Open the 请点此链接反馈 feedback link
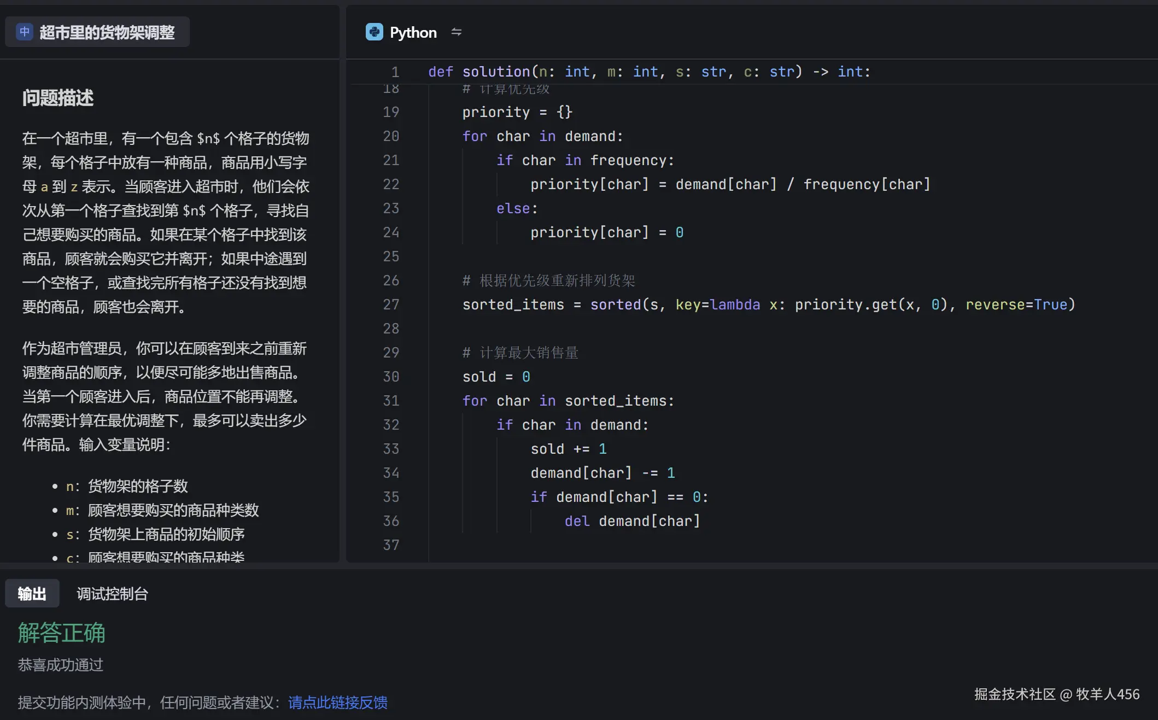The height and width of the screenshot is (720, 1158). [337, 703]
